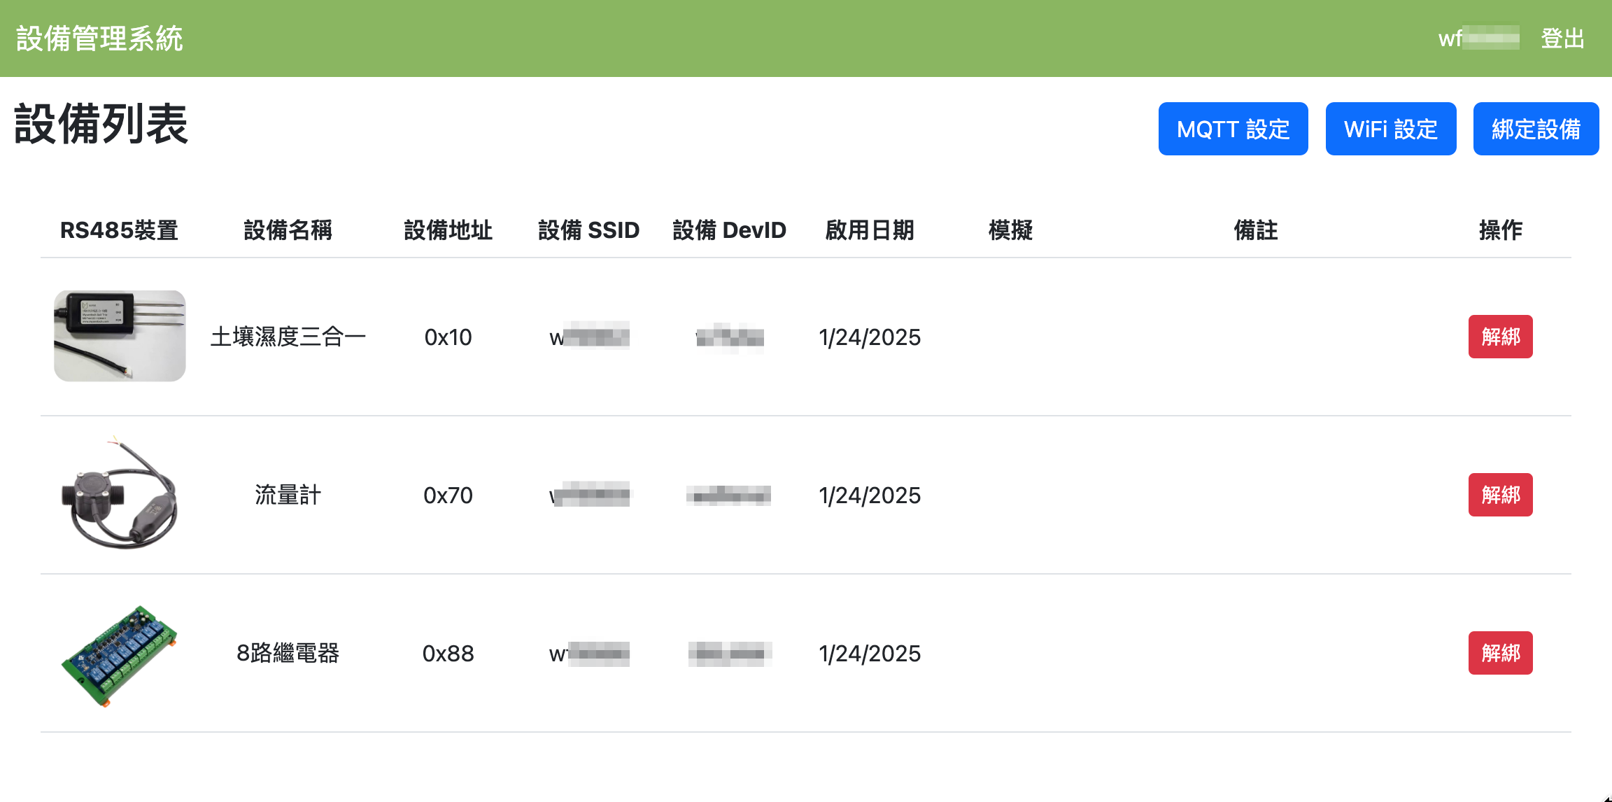Click the 設備管理系統 site title
This screenshot has height=802, width=1612.
click(99, 38)
